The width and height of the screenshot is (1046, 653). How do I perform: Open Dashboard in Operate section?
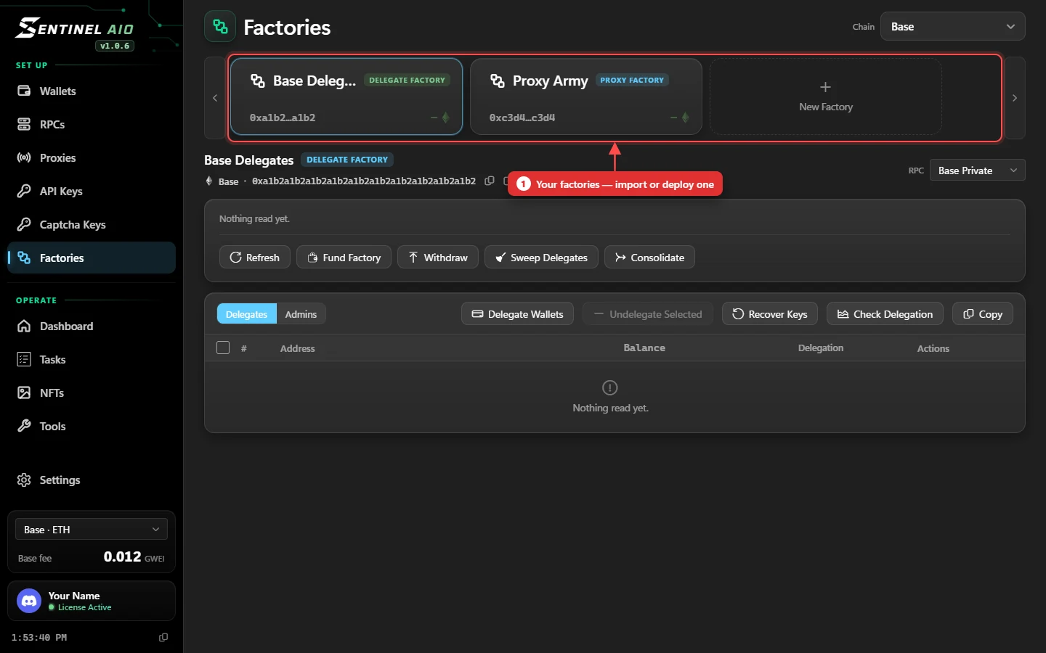[x=92, y=326]
